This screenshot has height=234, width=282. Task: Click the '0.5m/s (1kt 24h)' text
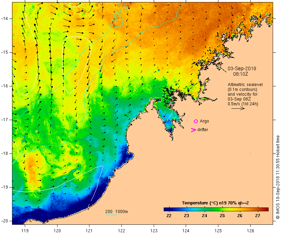point(243,104)
